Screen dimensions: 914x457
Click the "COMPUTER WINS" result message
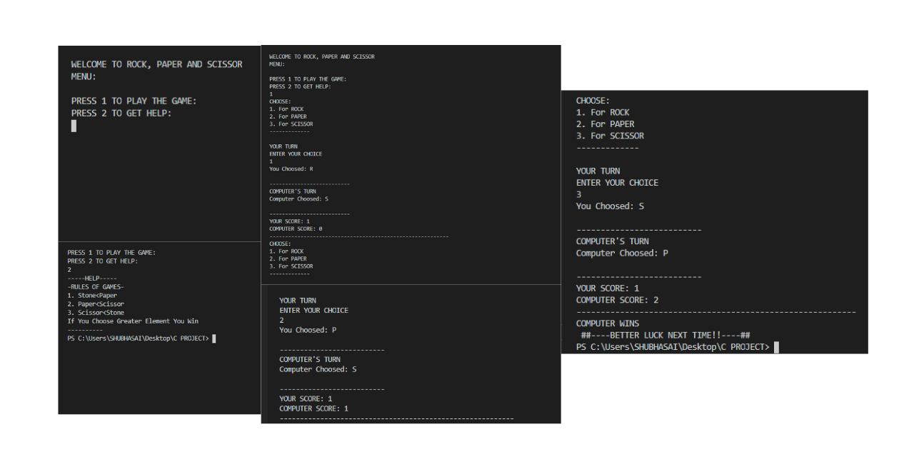tap(608, 323)
